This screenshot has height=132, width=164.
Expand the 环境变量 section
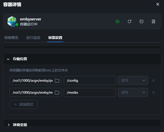tap(8, 125)
